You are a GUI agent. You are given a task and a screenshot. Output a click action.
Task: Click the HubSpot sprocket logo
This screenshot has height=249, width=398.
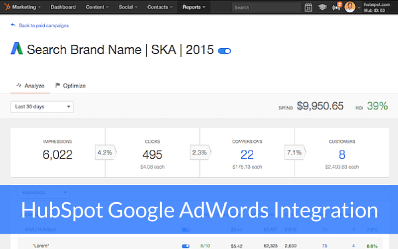[x=7, y=6]
